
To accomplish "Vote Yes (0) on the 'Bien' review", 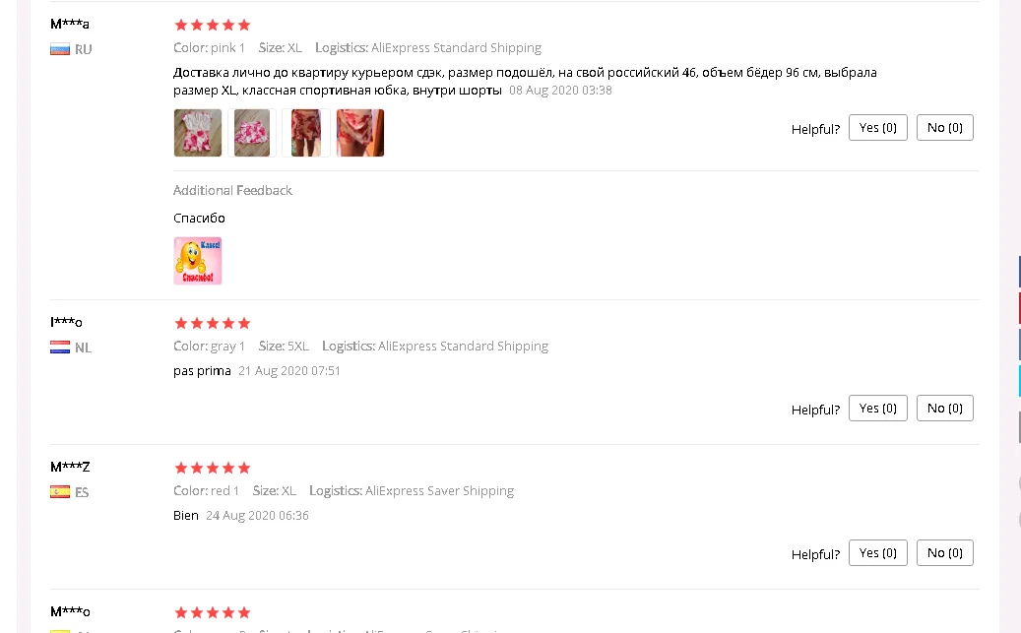I will tap(878, 553).
